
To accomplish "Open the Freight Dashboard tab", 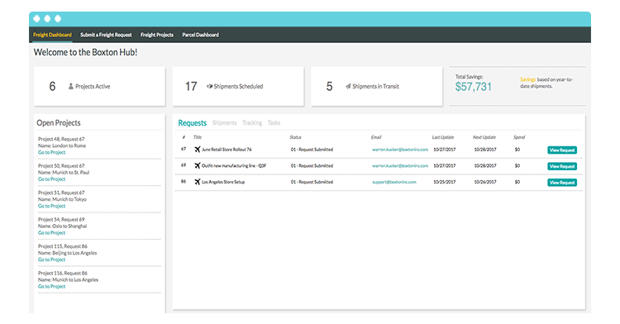I will point(52,35).
